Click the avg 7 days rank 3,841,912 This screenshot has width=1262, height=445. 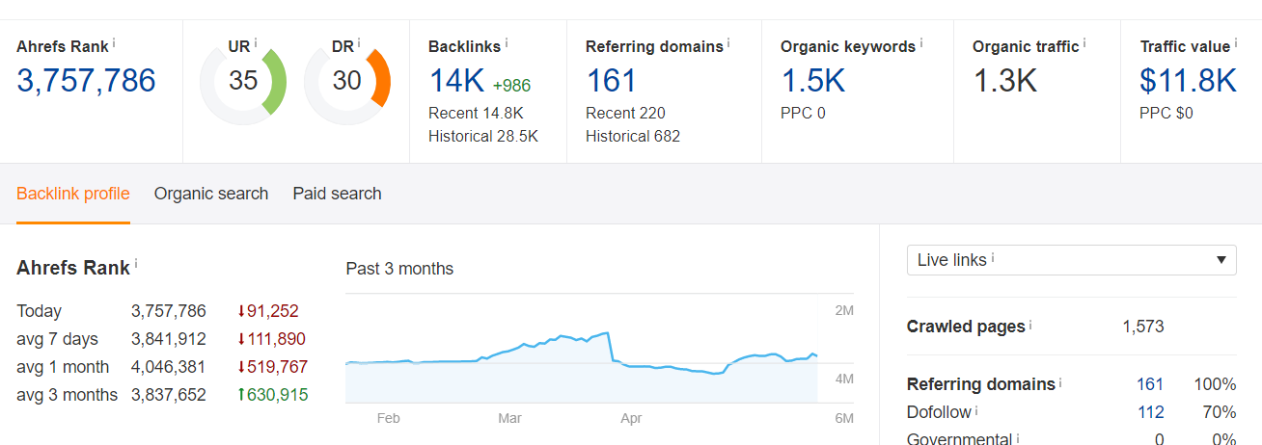click(169, 339)
